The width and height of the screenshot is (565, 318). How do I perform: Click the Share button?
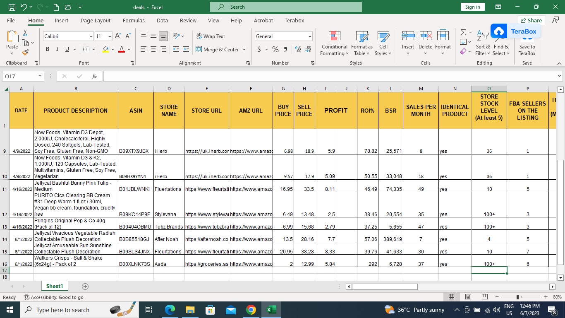coord(532,20)
